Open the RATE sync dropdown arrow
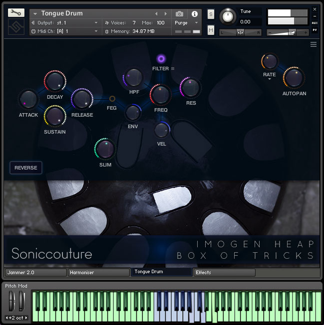Screen dimensions: 324x325 click(270, 79)
